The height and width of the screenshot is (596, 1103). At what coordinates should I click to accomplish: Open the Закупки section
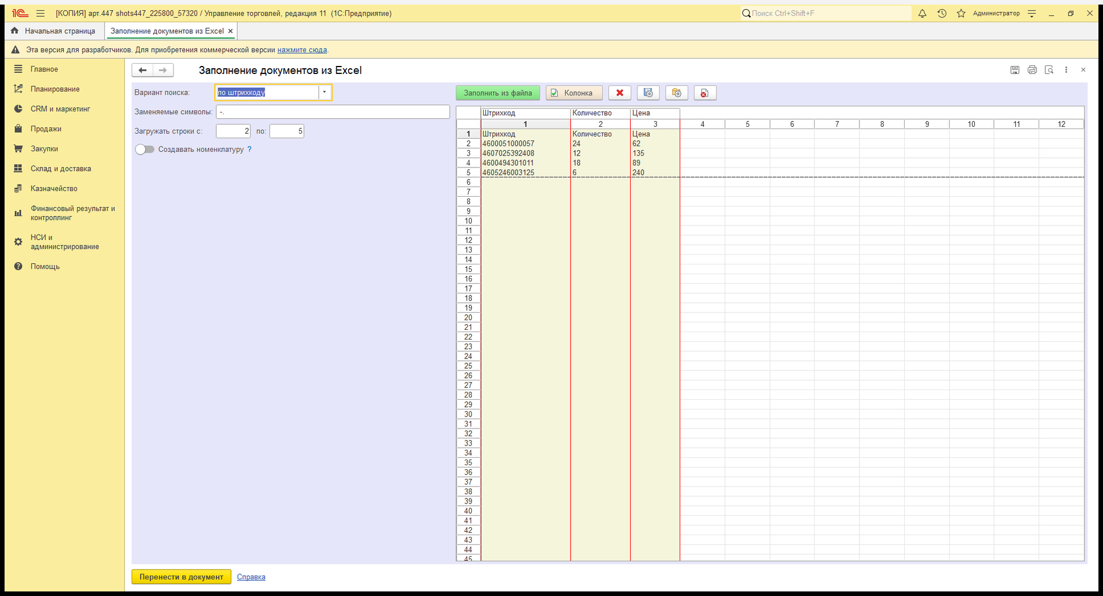point(44,149)
